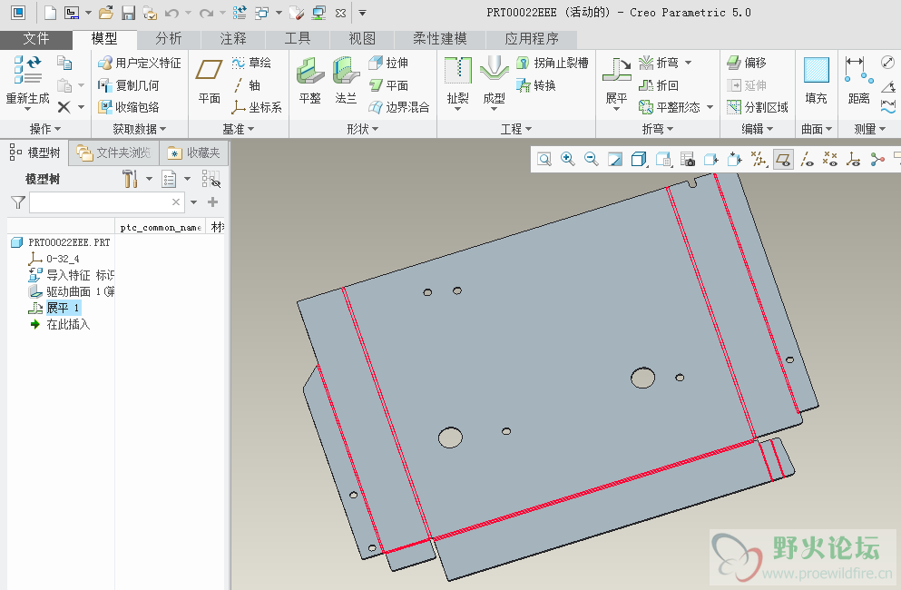Click the Save floppy disk icon
This screenshot has width=901, height=590.
click(x=128, y=12)
